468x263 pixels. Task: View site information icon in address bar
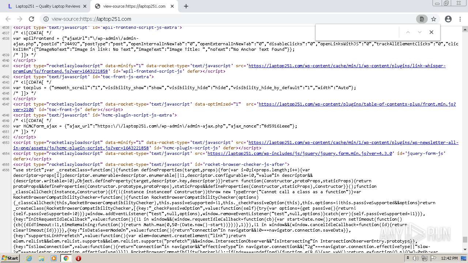pyautogui.click(x=46, y=19)
